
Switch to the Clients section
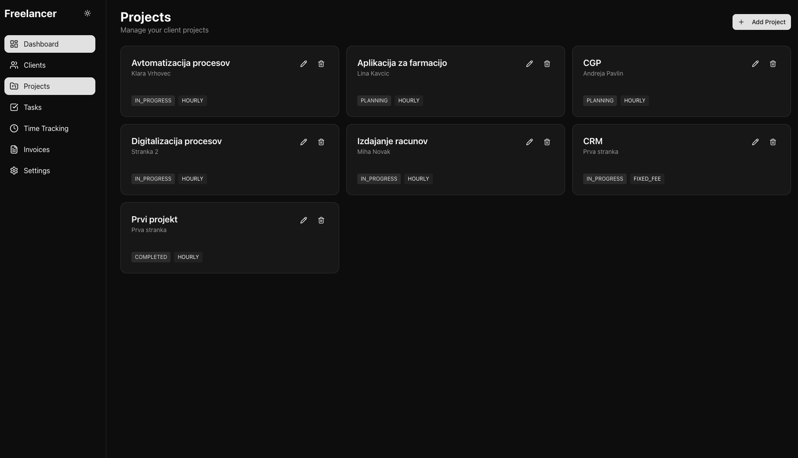pos(50,65)
